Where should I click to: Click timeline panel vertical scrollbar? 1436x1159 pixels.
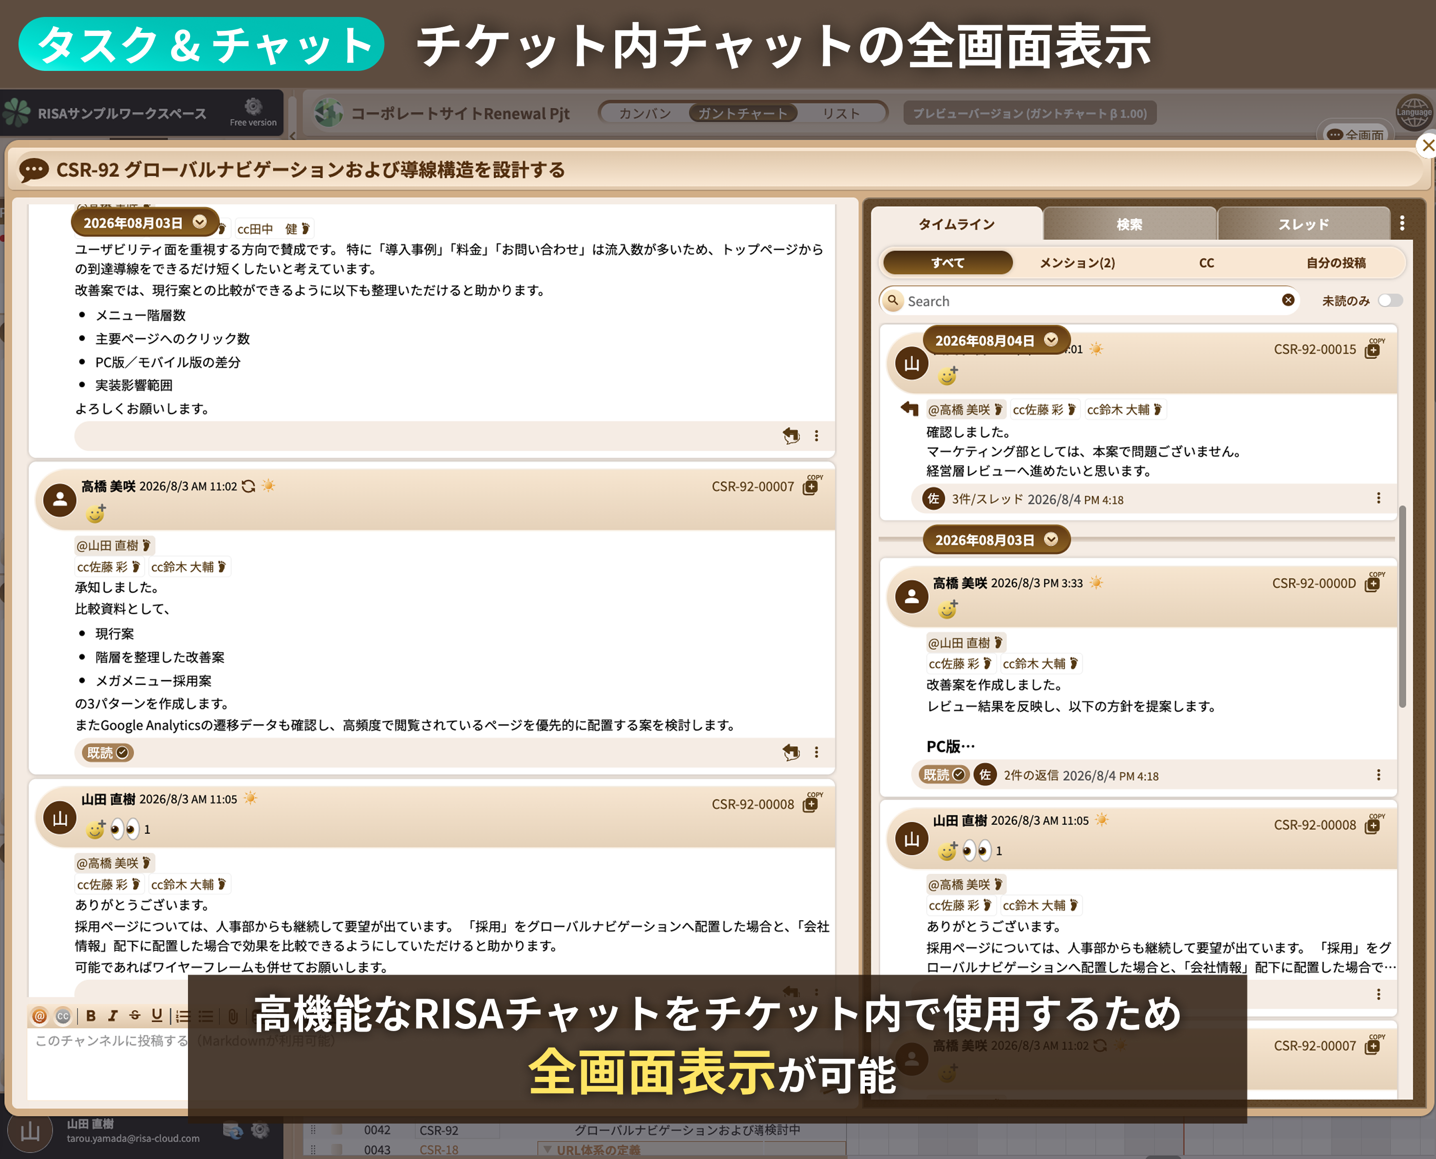coord(1402,606)
